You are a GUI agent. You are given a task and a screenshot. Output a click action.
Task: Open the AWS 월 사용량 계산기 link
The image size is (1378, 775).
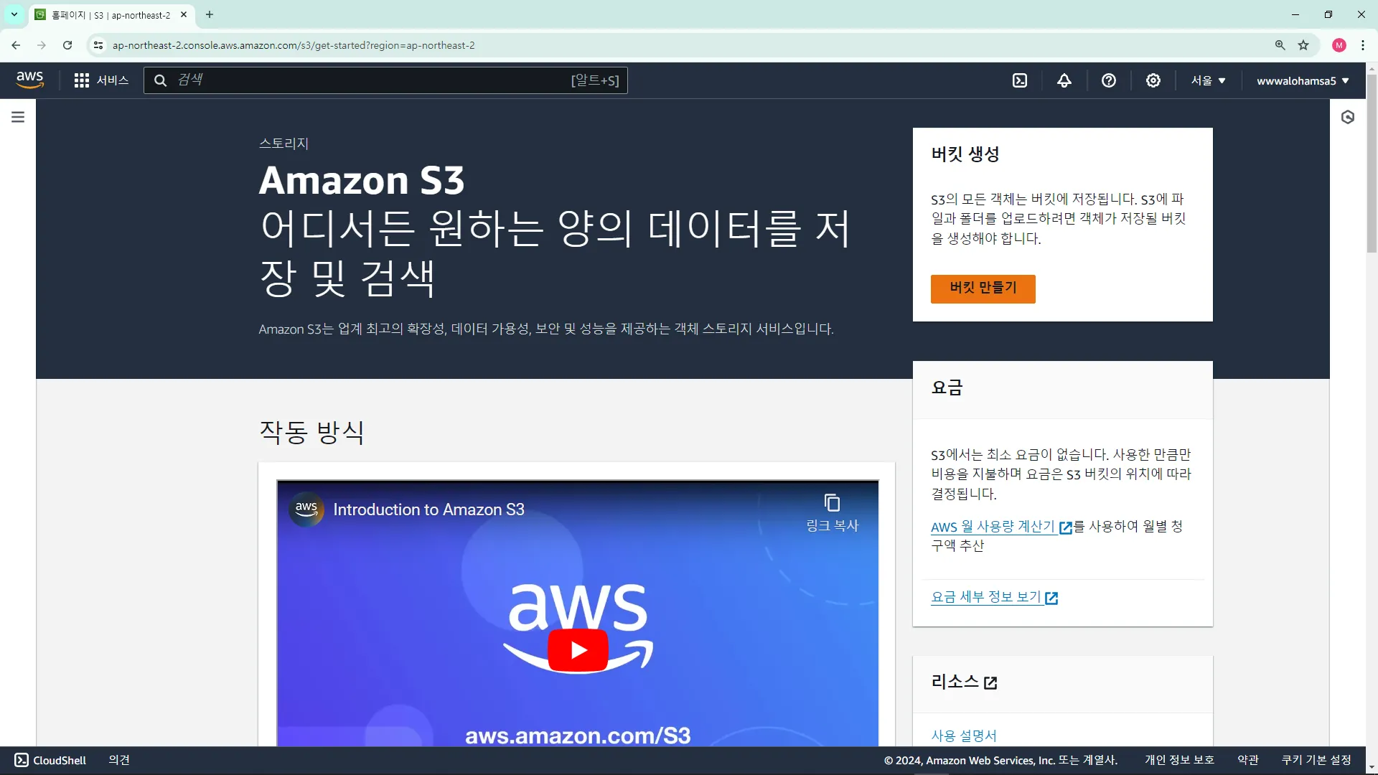click(993, 527)
